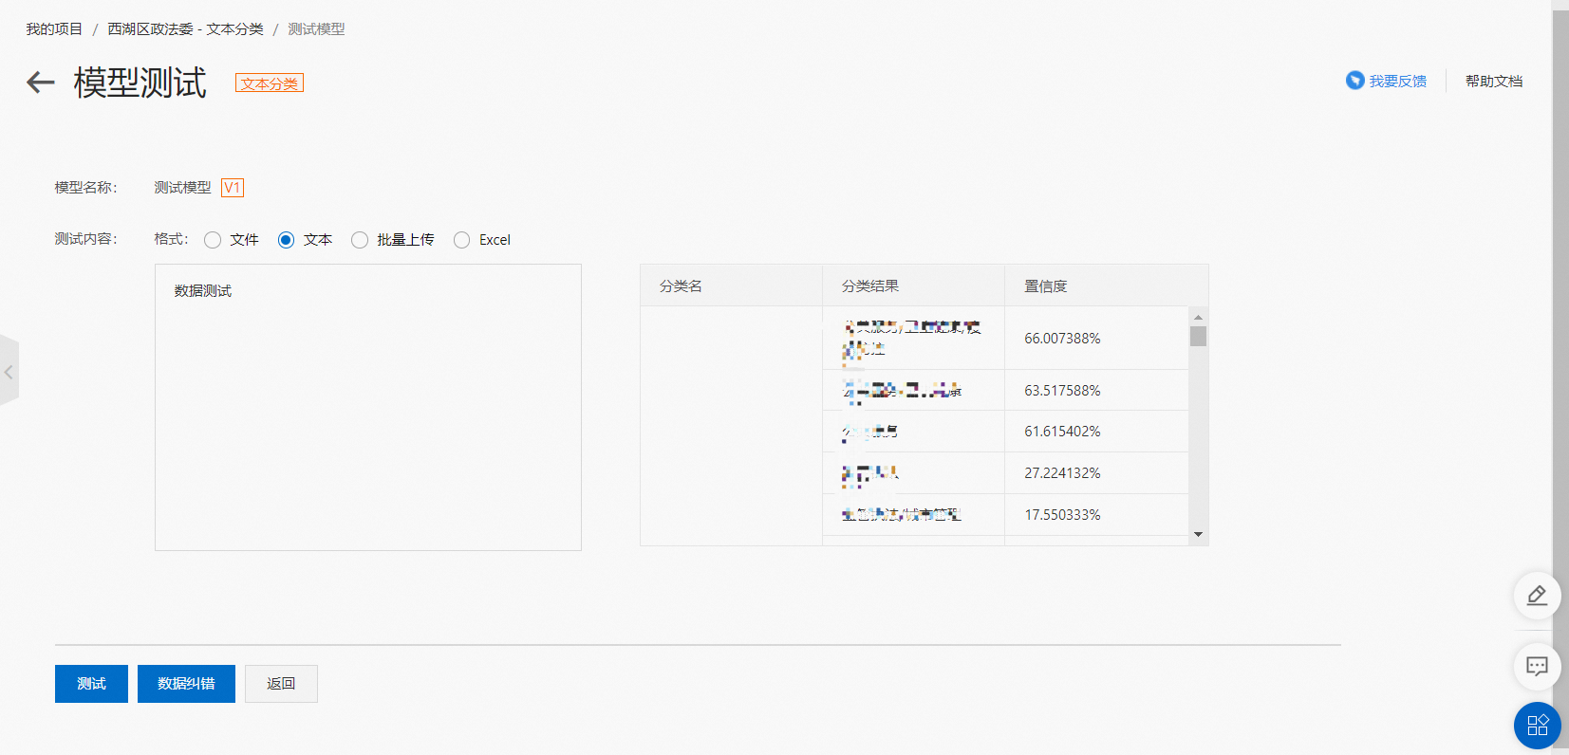
Task: Select the 文件 format radio button
Action: click(x=213, y=240)
